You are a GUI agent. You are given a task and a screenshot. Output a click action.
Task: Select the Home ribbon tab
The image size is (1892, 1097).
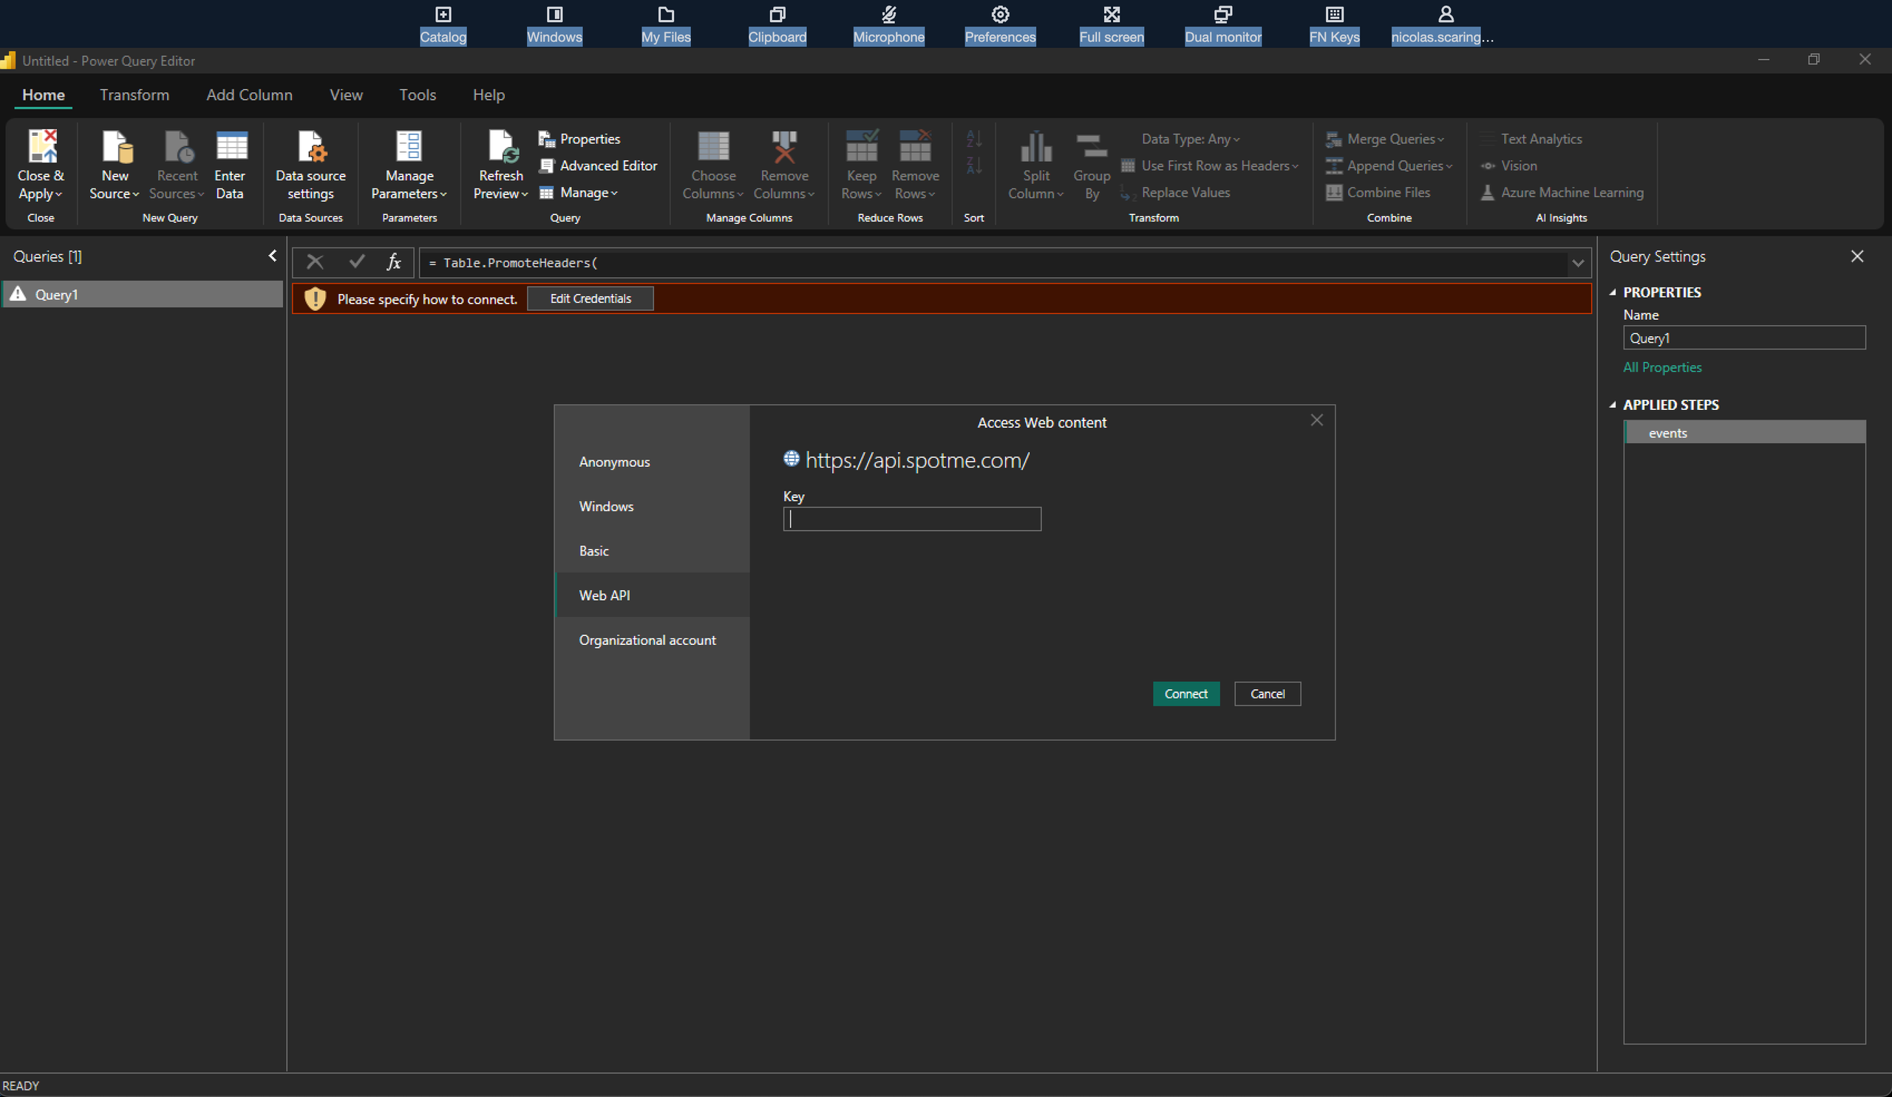point(44,95)
